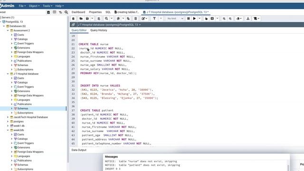Click the connection status link icon

coord(73,25)
